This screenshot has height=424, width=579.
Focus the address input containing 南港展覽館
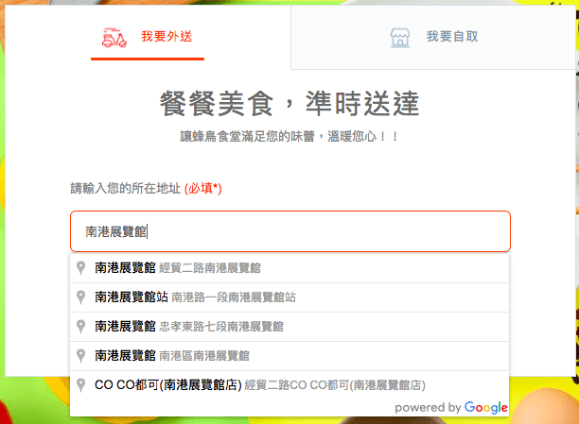[x=290, y=231]
